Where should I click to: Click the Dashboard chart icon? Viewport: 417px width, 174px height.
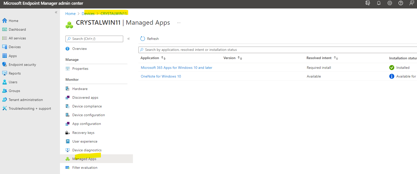4,29
